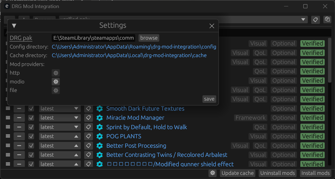Click the tag icon for Smooth Dark Future Textures

[x=89, y=109]
